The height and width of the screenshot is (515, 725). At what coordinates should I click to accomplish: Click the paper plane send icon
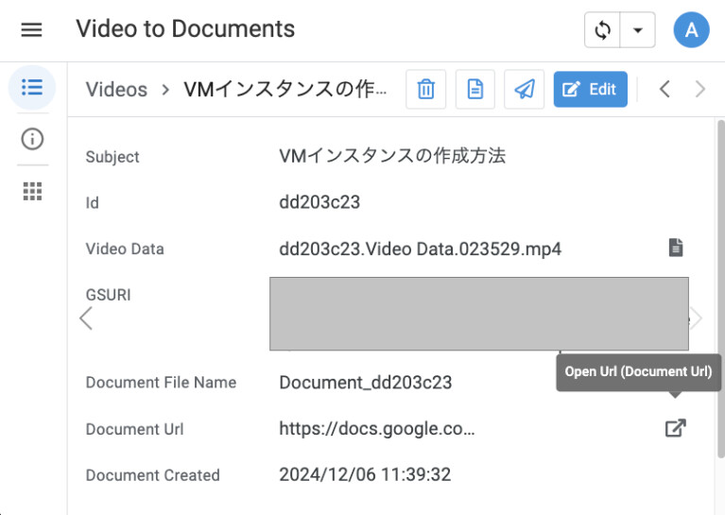525,90
